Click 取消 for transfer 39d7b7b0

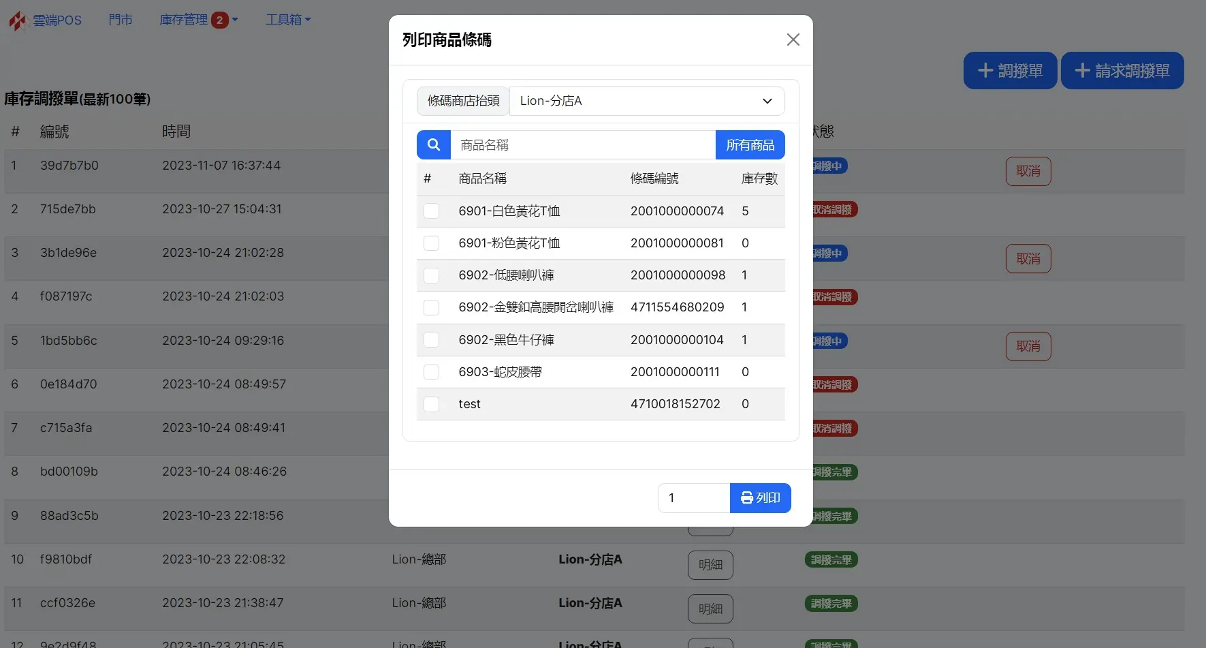[1028, 171]
